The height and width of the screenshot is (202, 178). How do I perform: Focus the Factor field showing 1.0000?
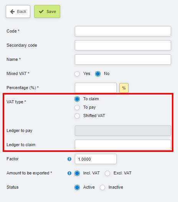coord(96,159)
